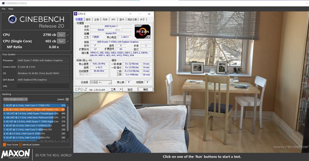This screenshot has height=161, width=309.
Task: Switch to the 主板 tab in CPU-Z
Action: tap(97, 20)
